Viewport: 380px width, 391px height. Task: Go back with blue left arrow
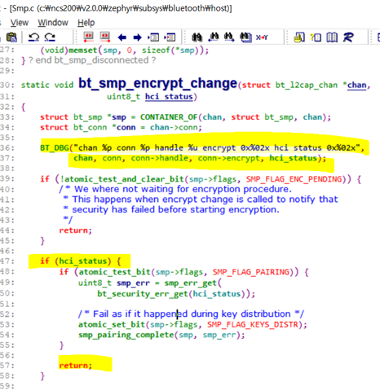[122, 37]
